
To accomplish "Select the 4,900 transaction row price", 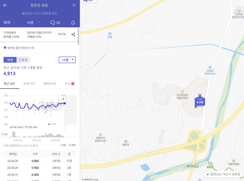I will pos(35,168).
